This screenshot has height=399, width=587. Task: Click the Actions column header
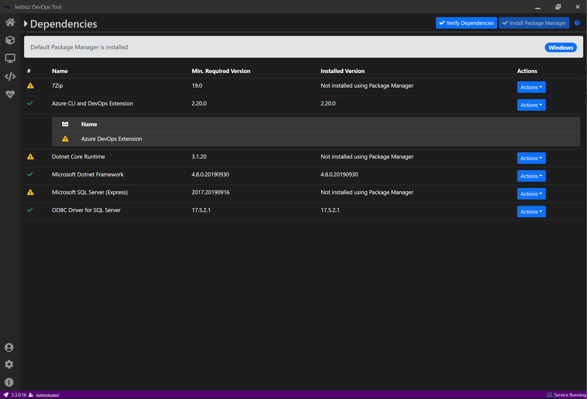[527, 71]
